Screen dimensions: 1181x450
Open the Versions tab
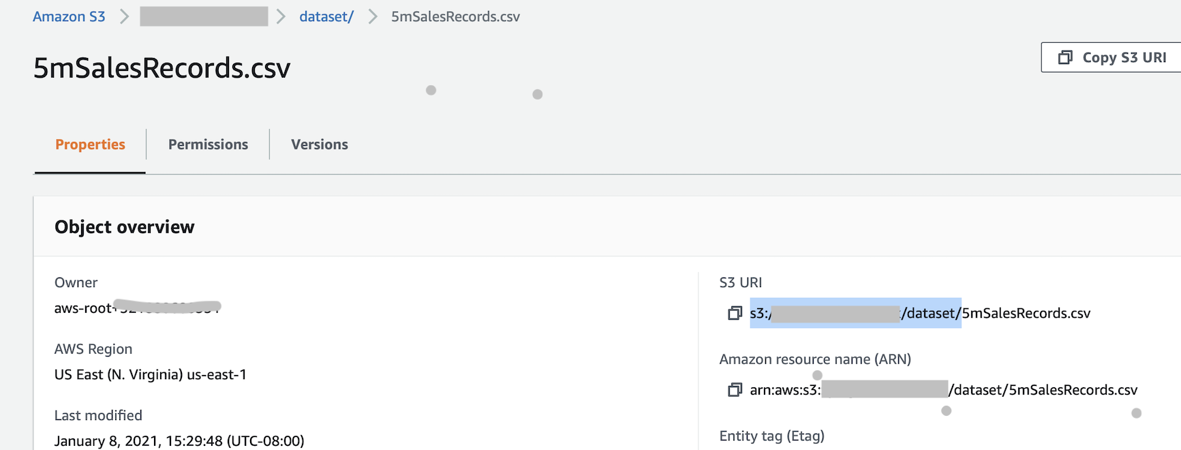click(319, 145)
